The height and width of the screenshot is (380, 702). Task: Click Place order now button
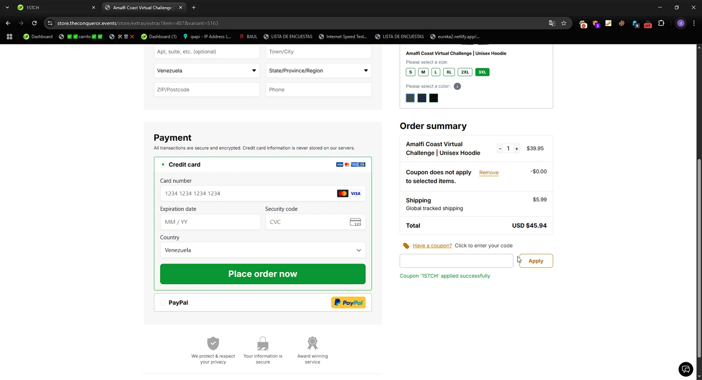coord(263,274)
